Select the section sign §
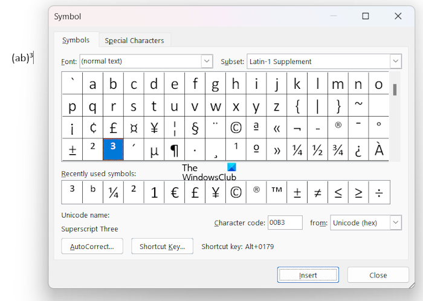 coord(195,128)
